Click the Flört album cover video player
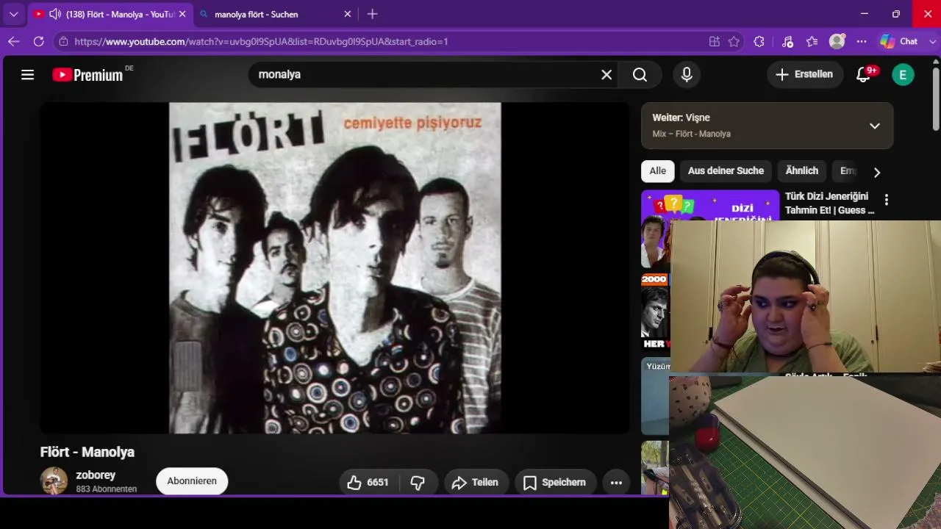This screenshot has width=941, height=529. point(334,267)
